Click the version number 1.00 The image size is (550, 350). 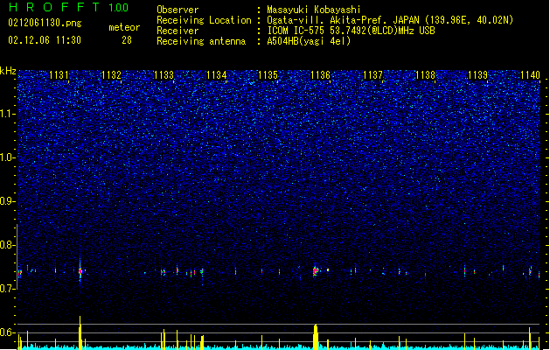119,7
